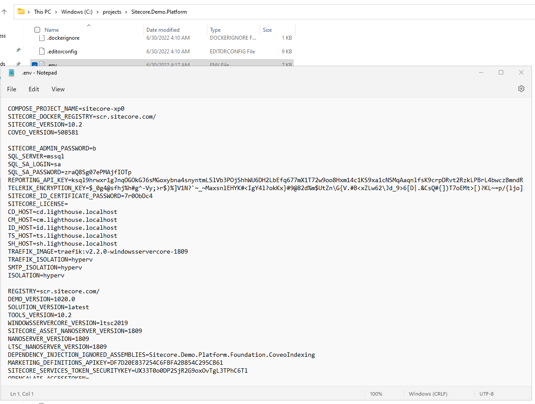Click the ID_HOST=id.lighthouse.localhost line
This screenshot has height=404, width=535.
pyautogui.click(x=63, y=228)
